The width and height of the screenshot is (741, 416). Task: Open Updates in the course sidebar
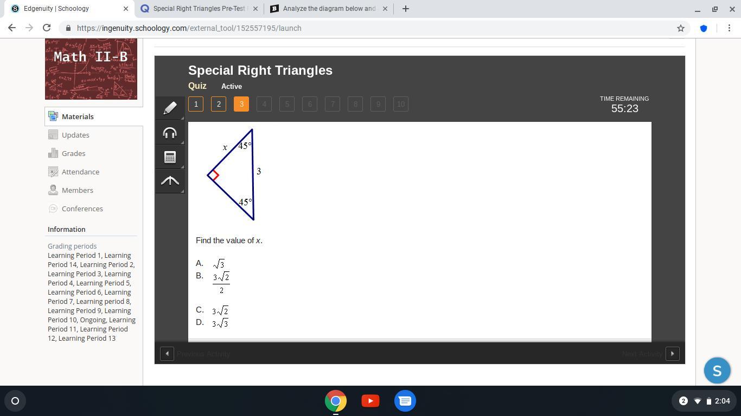click(x=75, y=135)
